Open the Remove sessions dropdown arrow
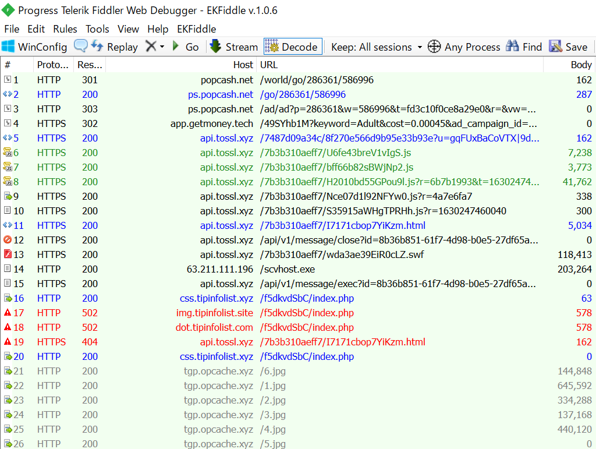This screenshot has width=596, height=449. (x=162, y=47)
